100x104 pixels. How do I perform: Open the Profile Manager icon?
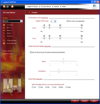coord(4,41)
